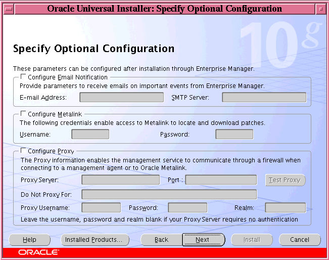Click the Do Not Proxy For field

click(x=169, y=194)
